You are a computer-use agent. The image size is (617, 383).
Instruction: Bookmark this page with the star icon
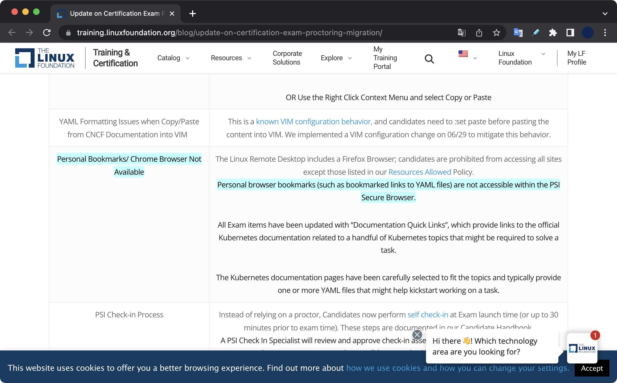[496, 33]
